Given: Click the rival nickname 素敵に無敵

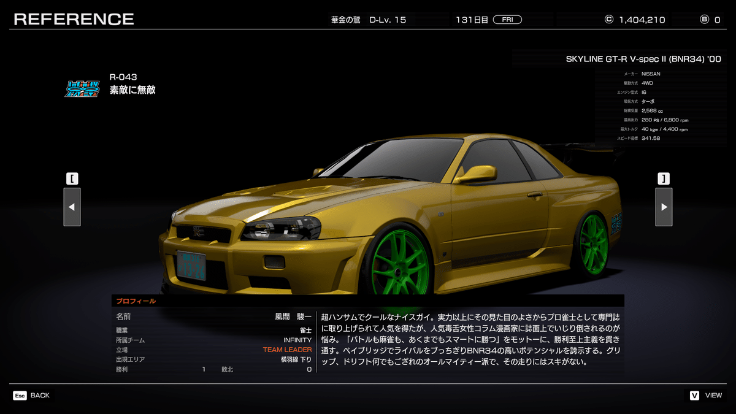Looking at the screenshot, I should coord(132,90).
